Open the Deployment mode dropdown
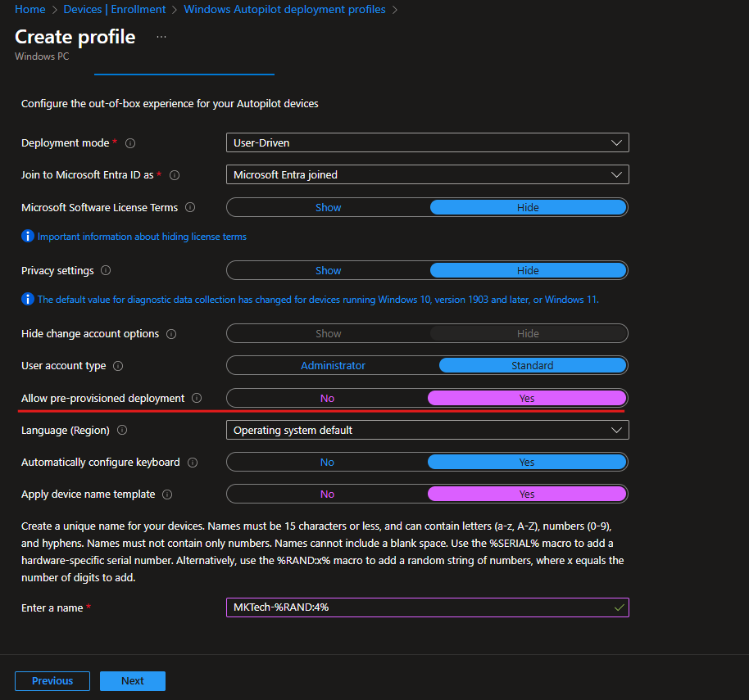Viewport: 749px width, 700px height. tap(427, 142)
